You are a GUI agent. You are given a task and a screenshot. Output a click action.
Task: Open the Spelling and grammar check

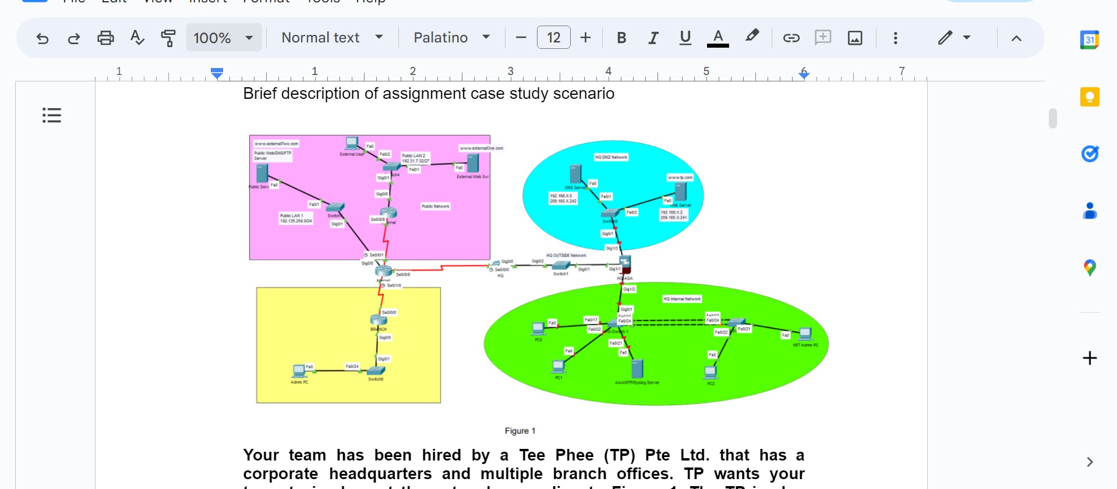pos(137,38)
